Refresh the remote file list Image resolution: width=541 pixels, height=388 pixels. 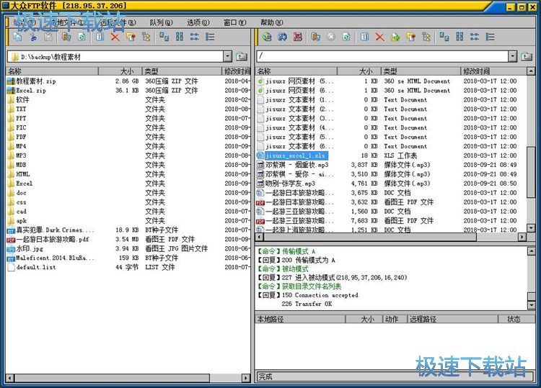tap(346, 37)
